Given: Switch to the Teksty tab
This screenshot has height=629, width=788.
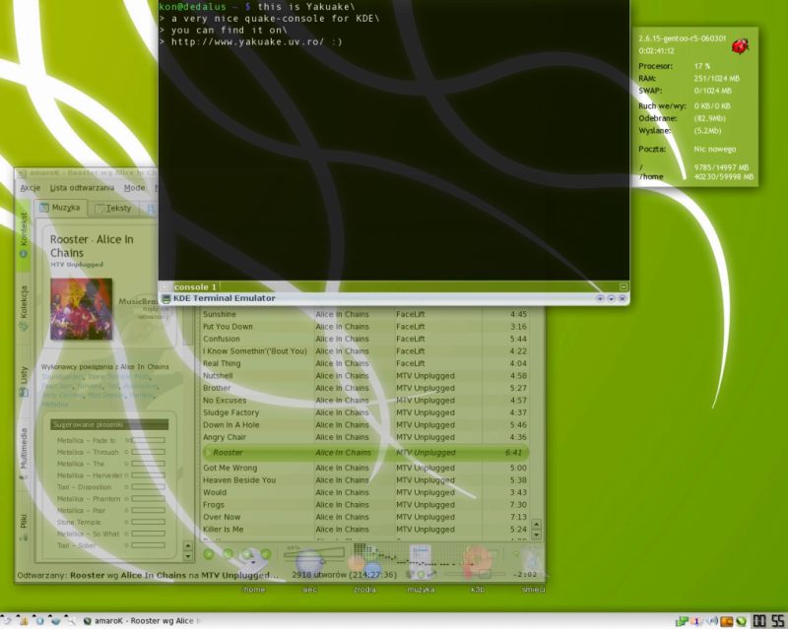Looking at the screenshot, I should tap(113, 208).
